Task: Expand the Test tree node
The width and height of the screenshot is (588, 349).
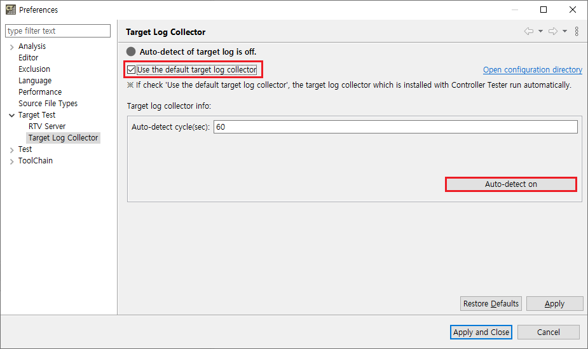Action: [12, 149]
